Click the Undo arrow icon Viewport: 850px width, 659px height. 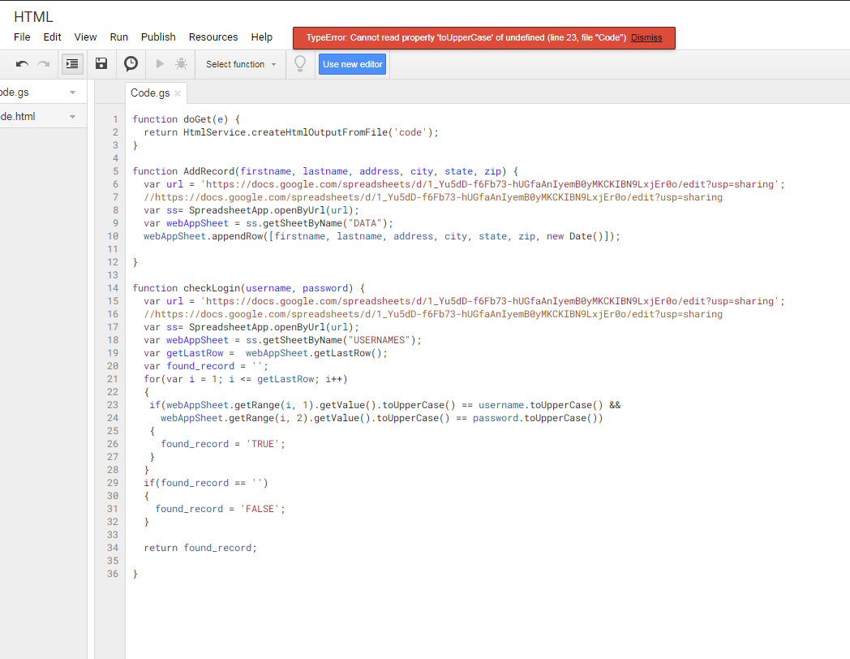[22, 64]
